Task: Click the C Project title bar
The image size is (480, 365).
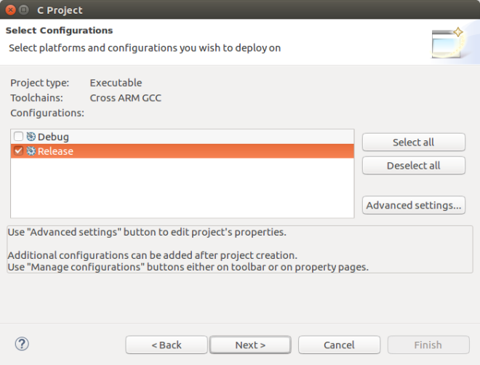Action: 245,9
